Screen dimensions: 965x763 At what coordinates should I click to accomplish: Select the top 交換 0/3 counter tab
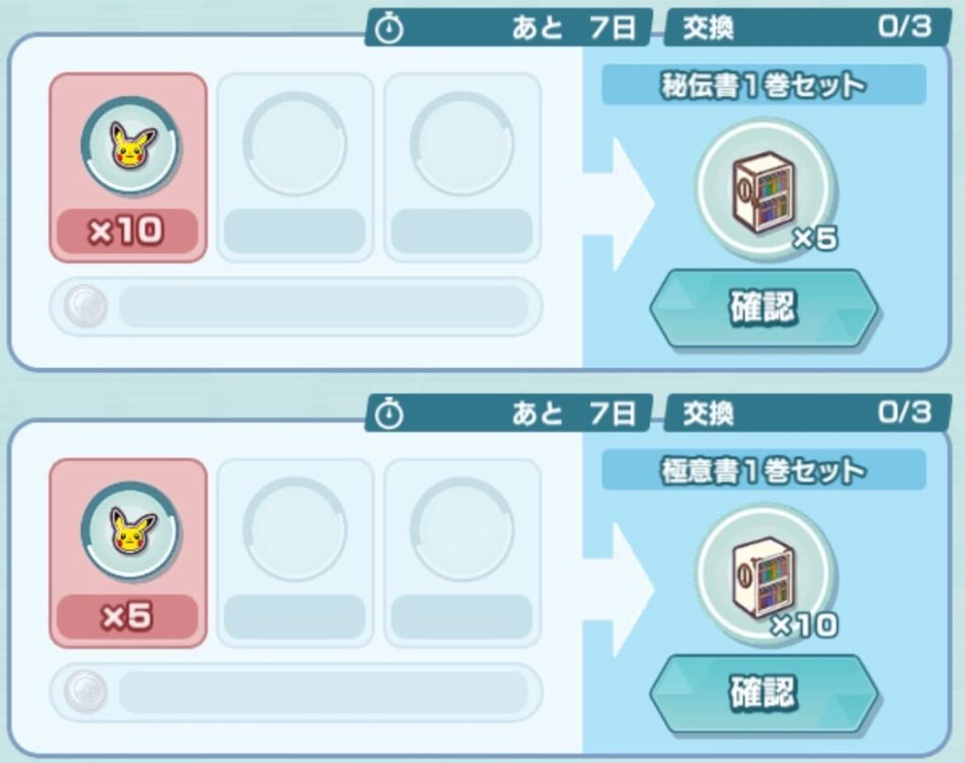(808, 27)
